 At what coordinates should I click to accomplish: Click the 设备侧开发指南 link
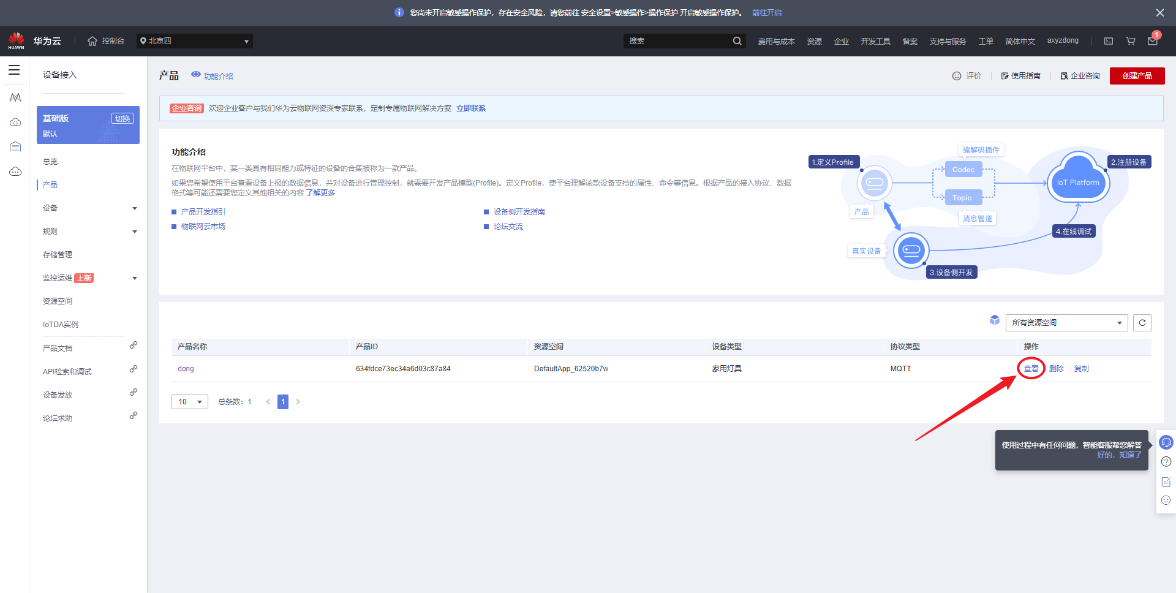pos(519,212)
